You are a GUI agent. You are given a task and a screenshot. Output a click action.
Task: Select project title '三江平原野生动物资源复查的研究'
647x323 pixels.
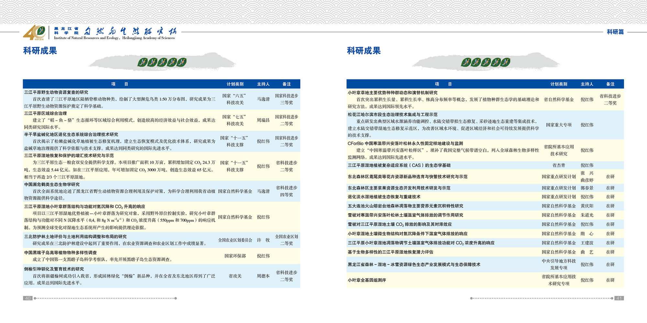(56, 92)
